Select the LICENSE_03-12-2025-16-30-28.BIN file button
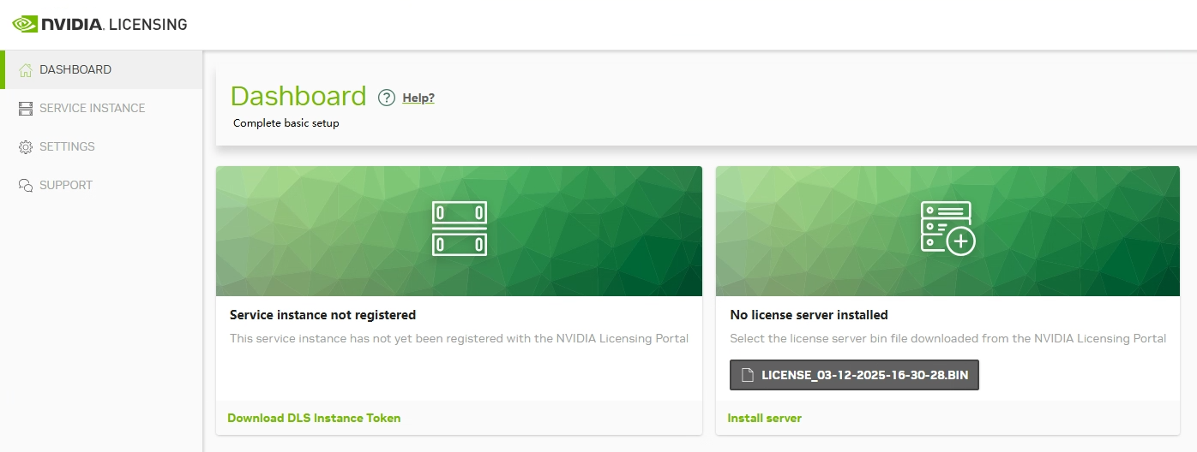The height and width of the screenshot is (452, 1197). click(x=854, y=375)
